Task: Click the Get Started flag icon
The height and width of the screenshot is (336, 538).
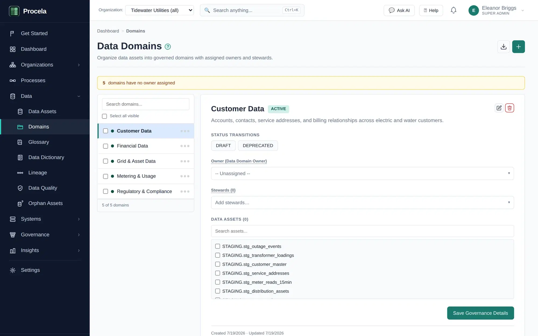Action: (x=12, y=33)
